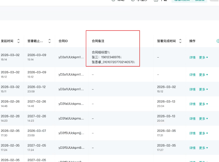This screenshot has width=219, height=162.
Task: Expand 更多 menu for the 17:24 contract
Action: tap(204, 148)
